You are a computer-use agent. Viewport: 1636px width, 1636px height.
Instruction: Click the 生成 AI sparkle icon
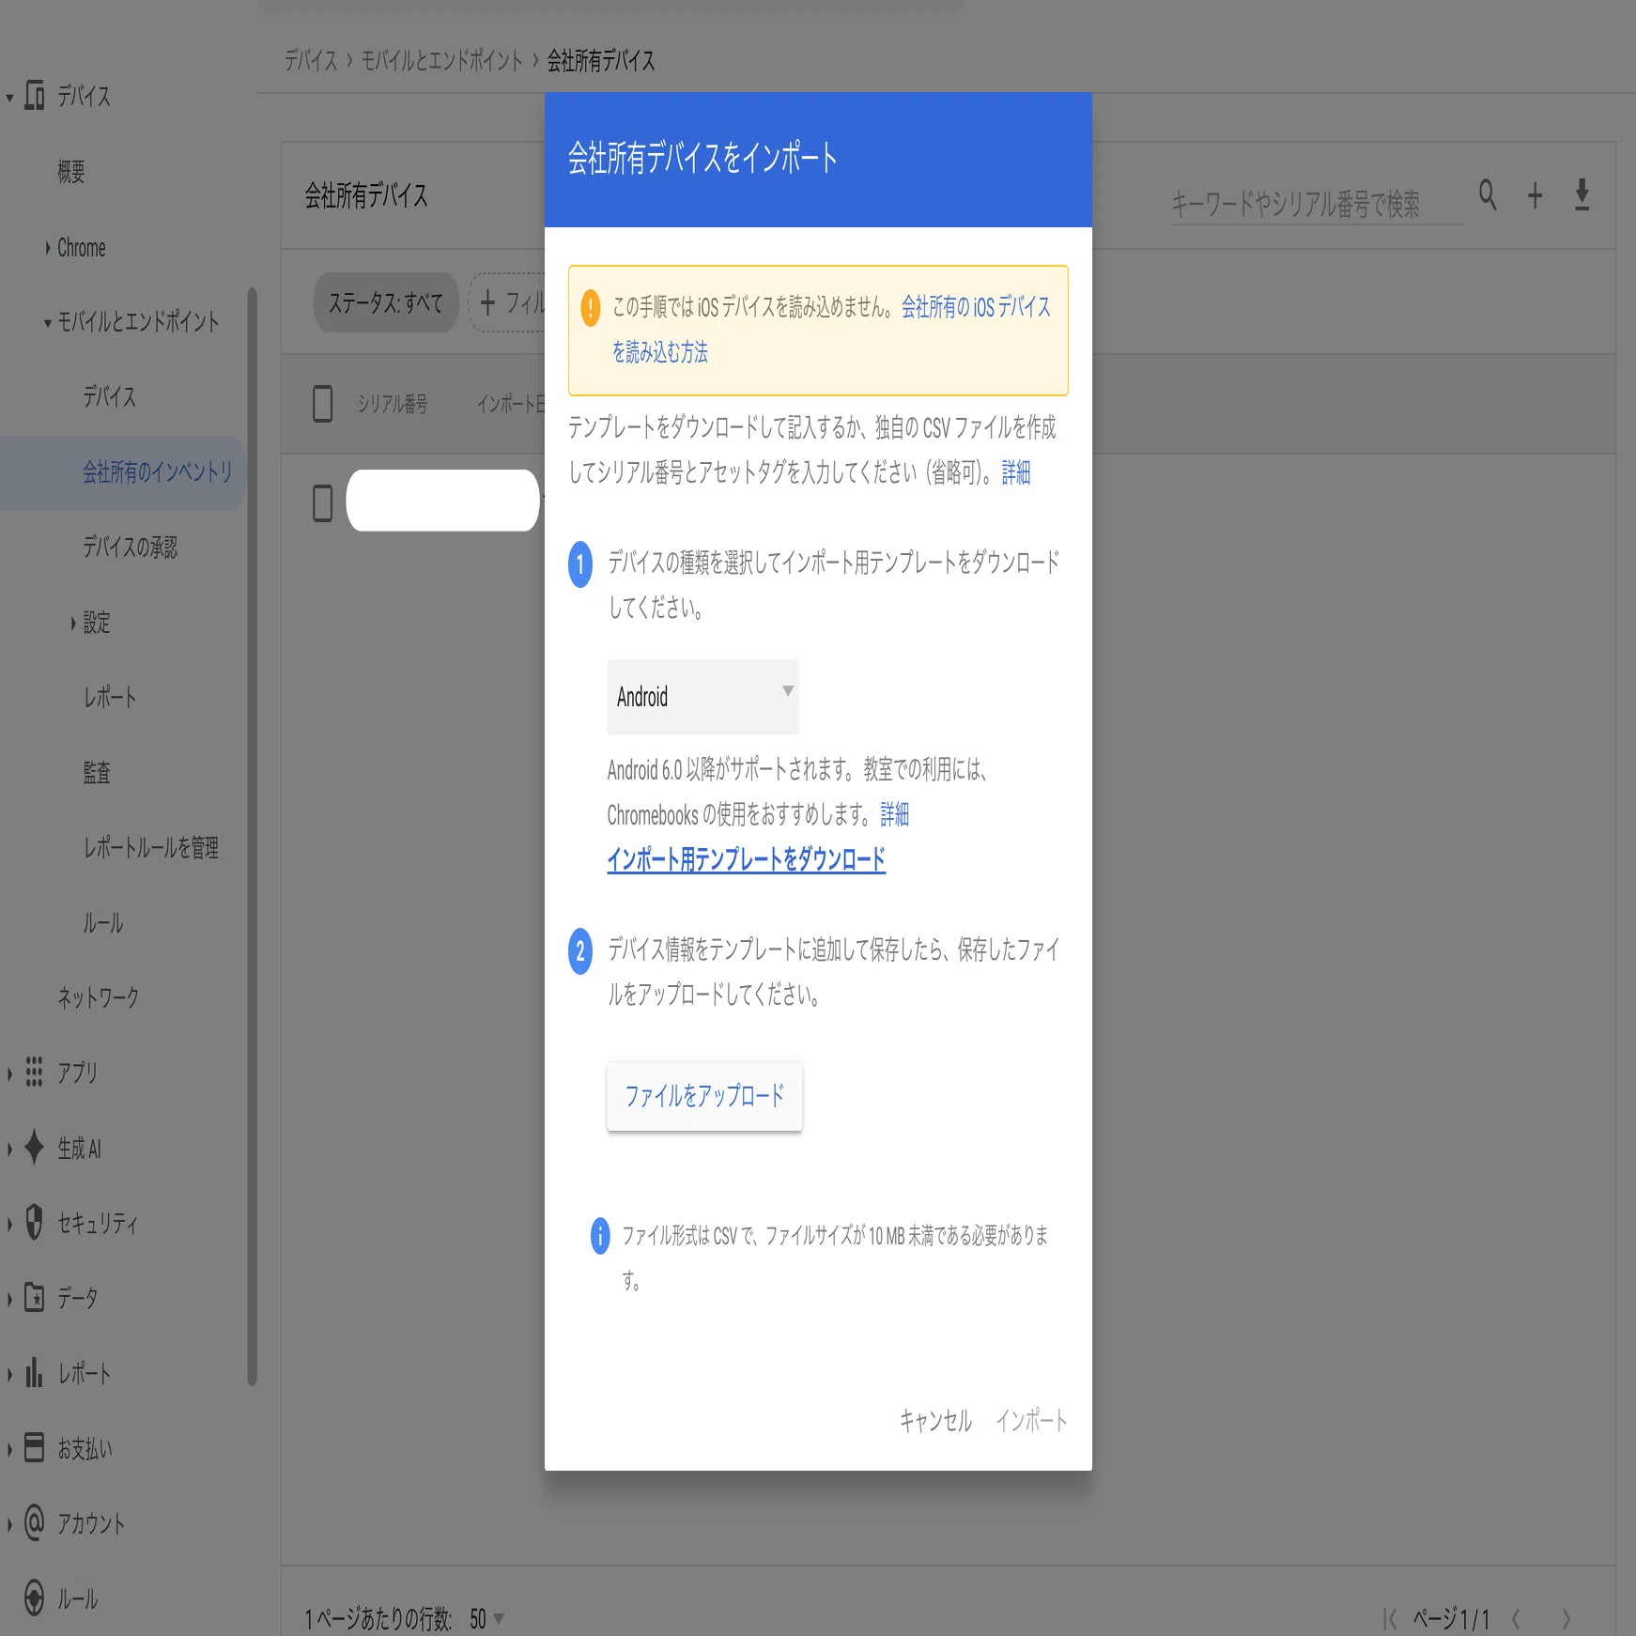[x=35, y=1147]
